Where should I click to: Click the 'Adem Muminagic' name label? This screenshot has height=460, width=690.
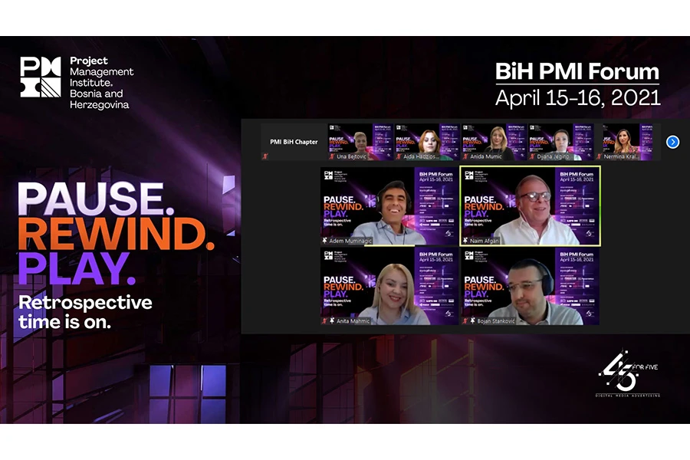(350, 241)
